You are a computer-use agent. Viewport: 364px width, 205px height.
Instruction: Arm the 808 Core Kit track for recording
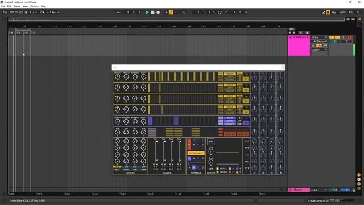349,38
